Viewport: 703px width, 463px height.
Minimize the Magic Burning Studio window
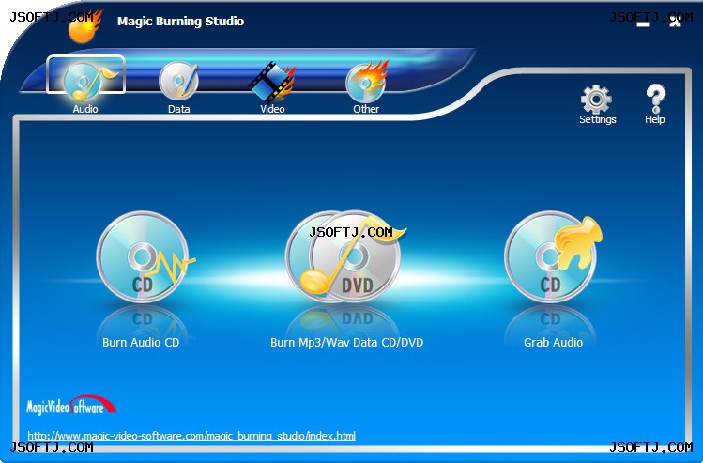[x=643, y=23]
